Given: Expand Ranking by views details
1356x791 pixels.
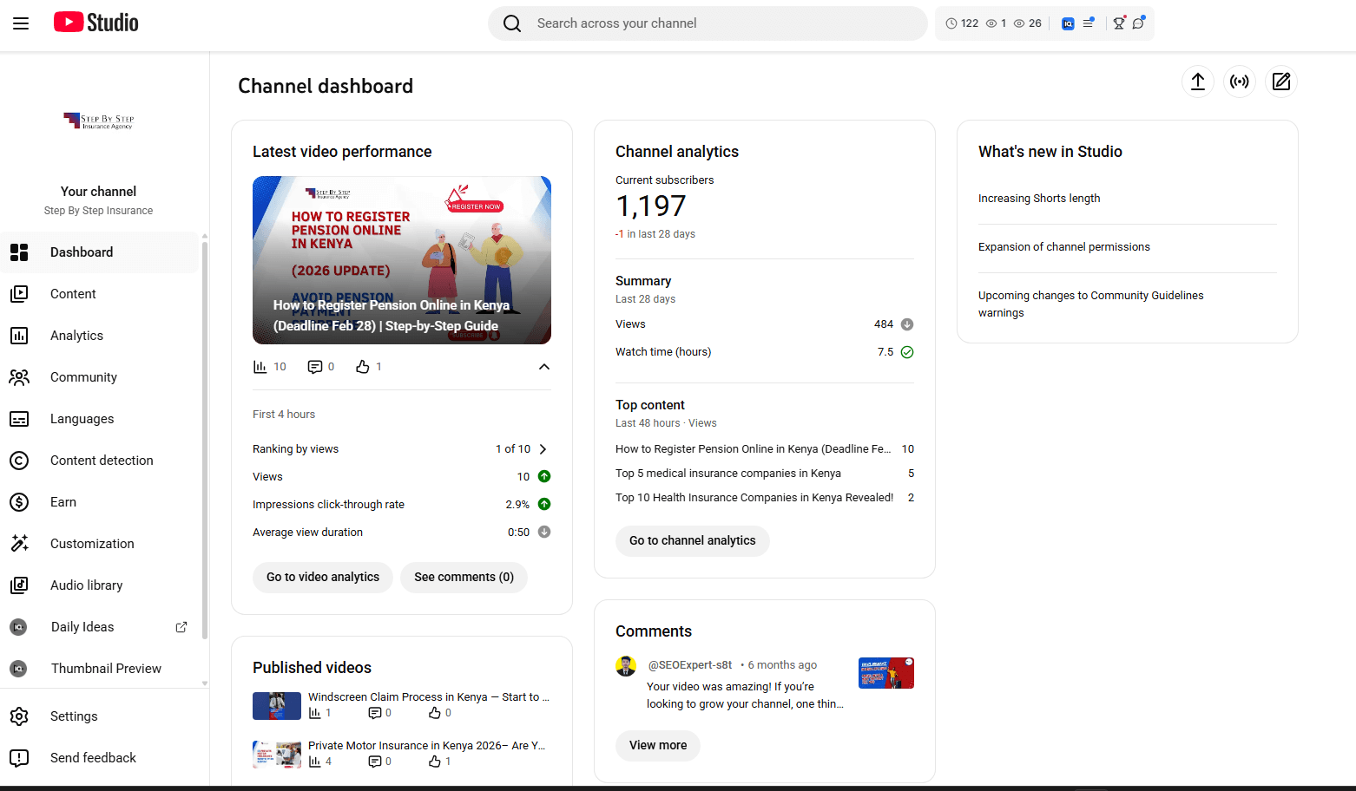Looking at the screenshot, I should (543, 448).
